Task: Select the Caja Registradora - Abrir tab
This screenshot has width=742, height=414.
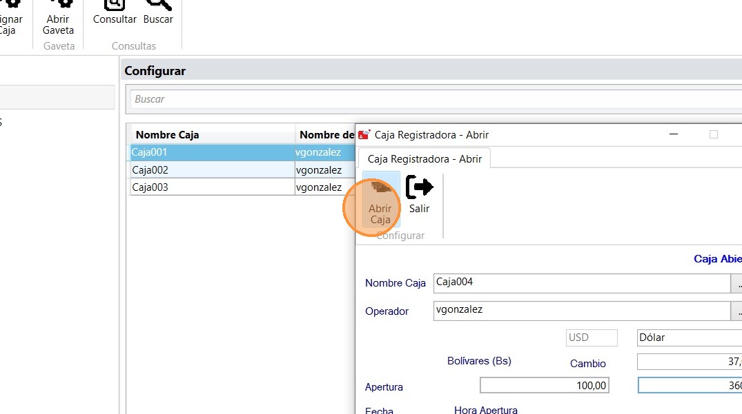Action: pos(424,158)
